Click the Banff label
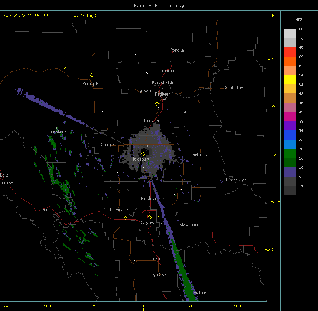The height and width of the screenshot is (311, 318). (x=46, y=209)
